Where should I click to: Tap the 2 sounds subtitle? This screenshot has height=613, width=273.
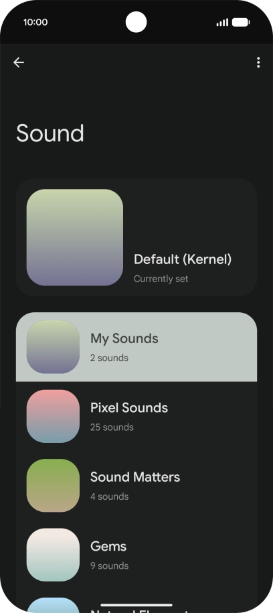coord(109,358)
